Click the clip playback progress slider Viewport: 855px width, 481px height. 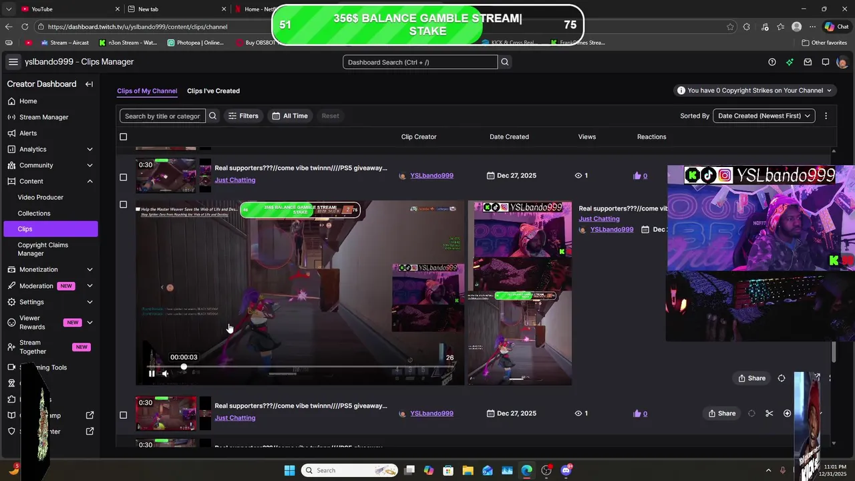[x=299, y=367]
